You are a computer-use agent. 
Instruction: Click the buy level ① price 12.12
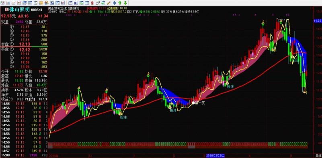click(25, 49)
